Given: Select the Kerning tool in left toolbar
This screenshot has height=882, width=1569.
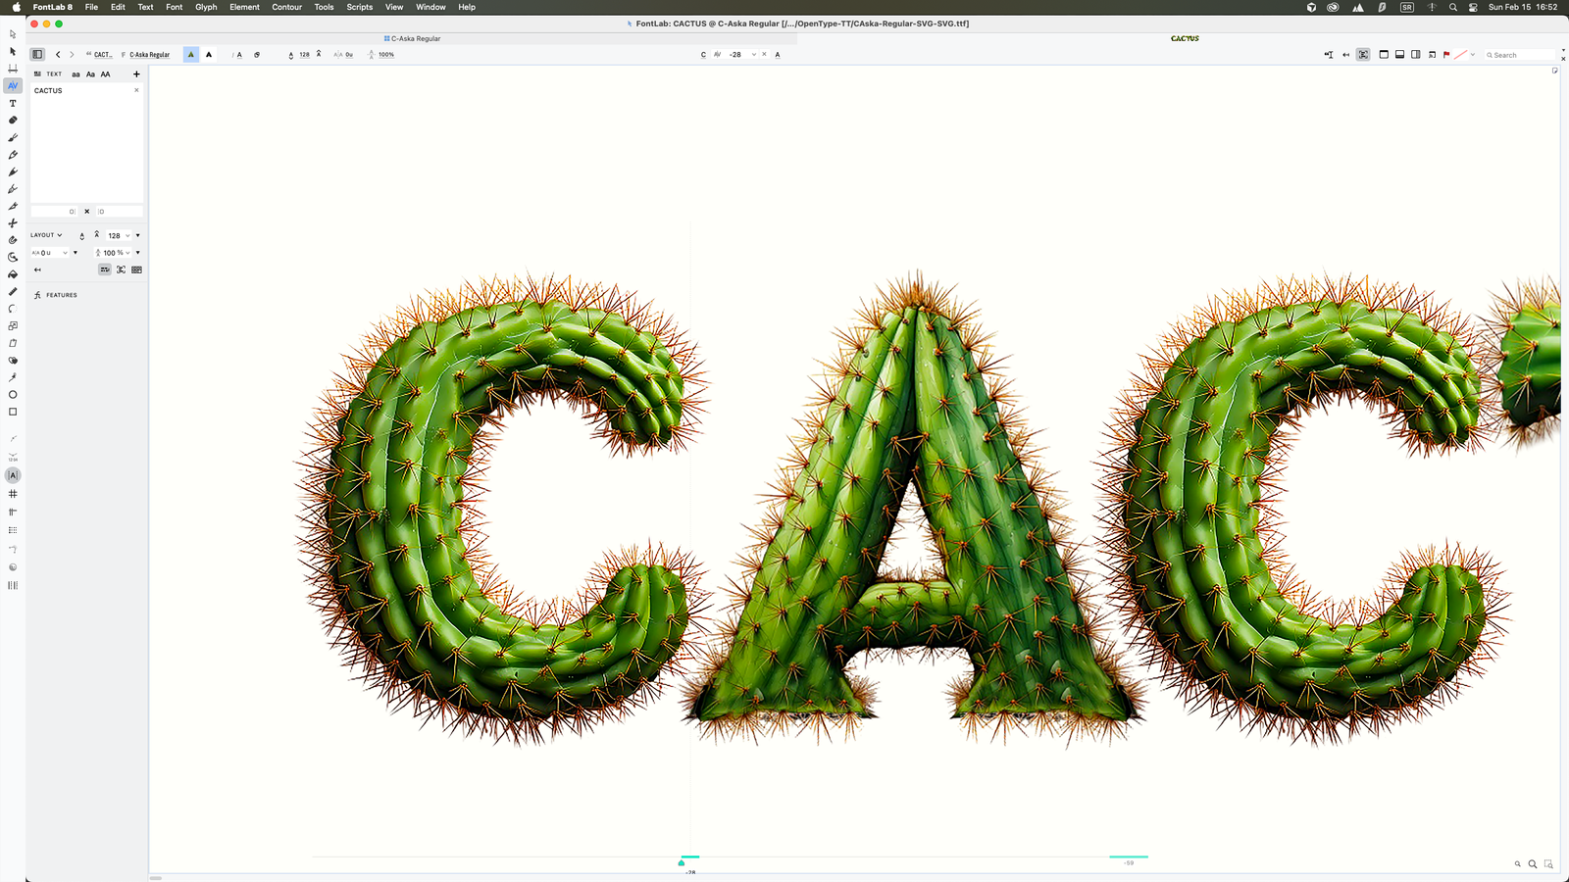Looking at the screenshot, I should pyautogui.click(x=13, y=86).
